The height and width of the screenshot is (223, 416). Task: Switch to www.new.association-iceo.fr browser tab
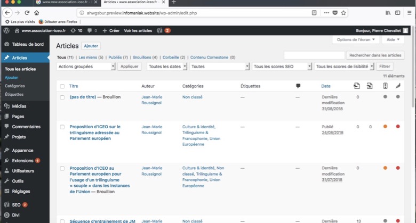pos(65,2)
